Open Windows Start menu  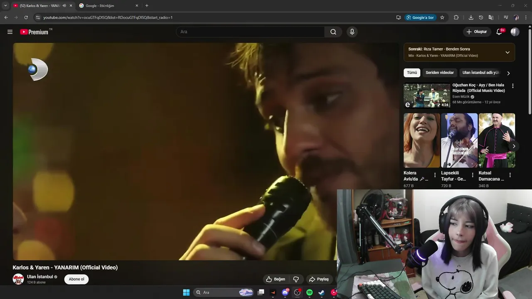tap(186, 292)
